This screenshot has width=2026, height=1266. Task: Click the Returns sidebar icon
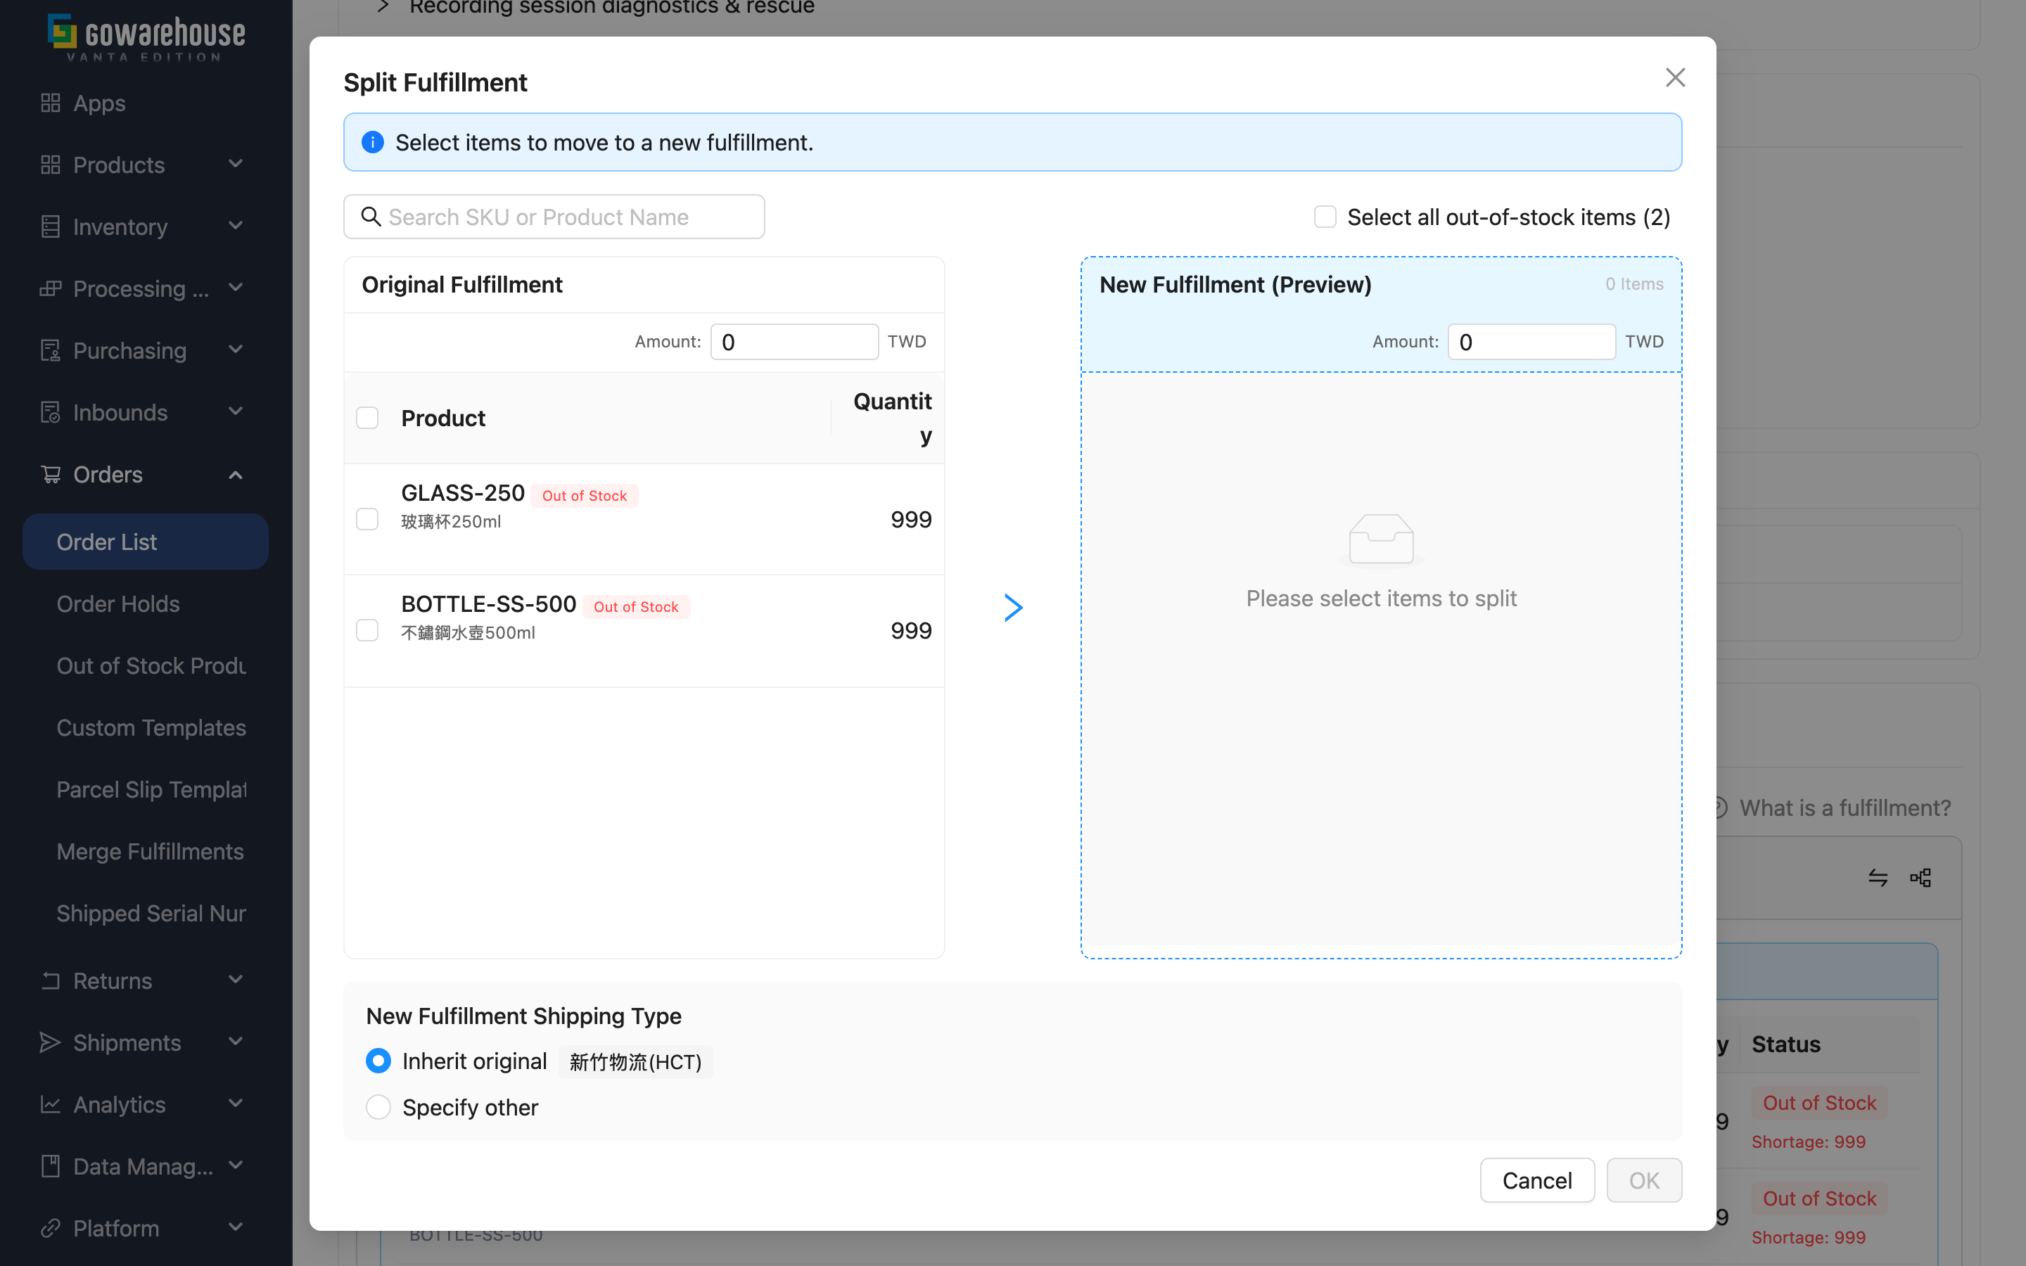[x=50, y=980]
